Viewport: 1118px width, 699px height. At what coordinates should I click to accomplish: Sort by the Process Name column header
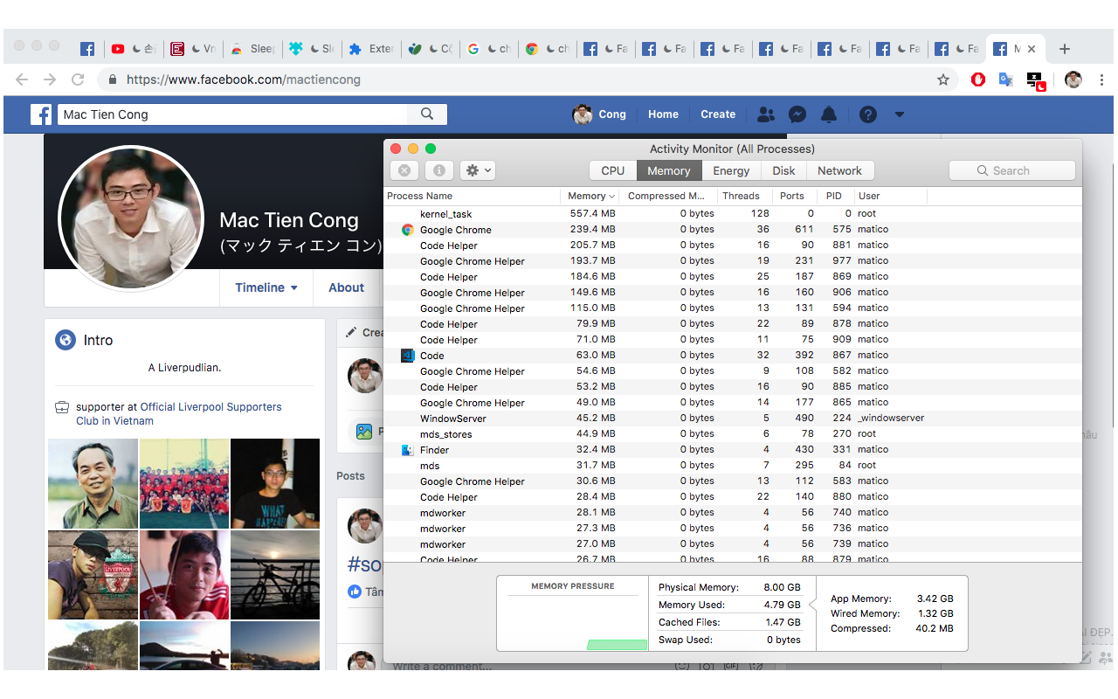click(472, 196)
